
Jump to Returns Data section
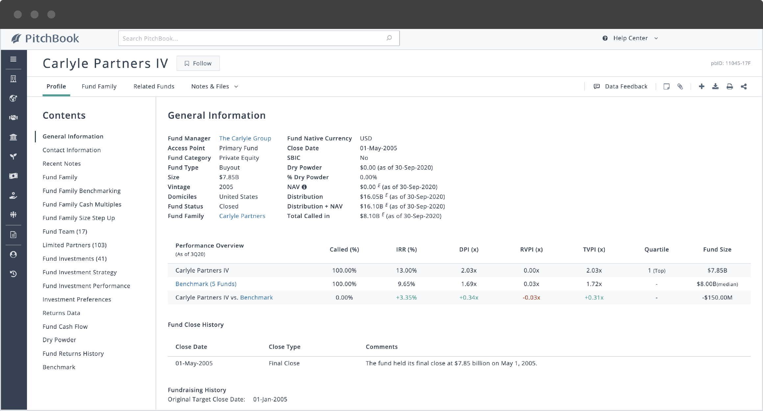pyautogui.click(x=61, y=313)
